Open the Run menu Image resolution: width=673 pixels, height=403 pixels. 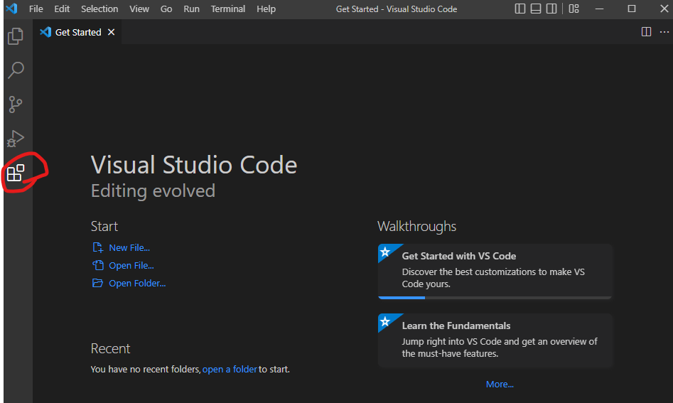click(191, 9)
